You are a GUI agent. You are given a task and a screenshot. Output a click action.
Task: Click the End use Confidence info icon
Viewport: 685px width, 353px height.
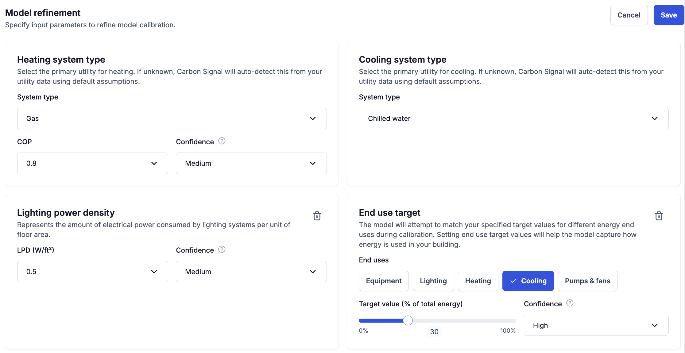(570, 303)
